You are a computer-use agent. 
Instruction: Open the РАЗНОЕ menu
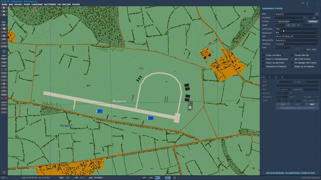pos(76,4)
